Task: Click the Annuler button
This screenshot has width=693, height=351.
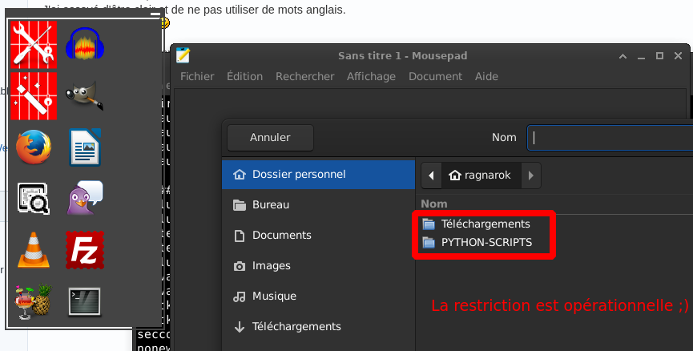Action: pos(270,137)
